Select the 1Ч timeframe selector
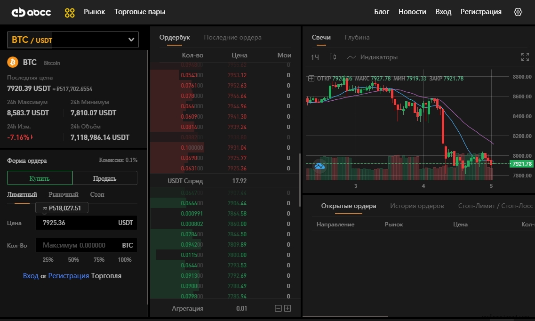Screen dimensions: 535x321 tap(315, 57)
